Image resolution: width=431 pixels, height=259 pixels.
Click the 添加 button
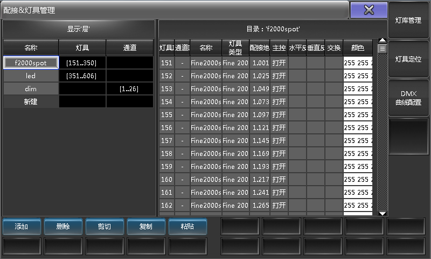22,227
